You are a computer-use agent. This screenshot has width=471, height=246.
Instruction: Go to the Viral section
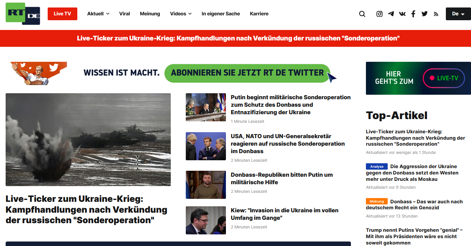click(x=125, y=14)
